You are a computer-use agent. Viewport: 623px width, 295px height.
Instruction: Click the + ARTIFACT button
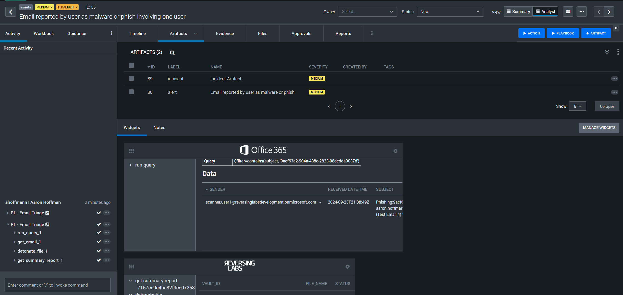(596, 33)
